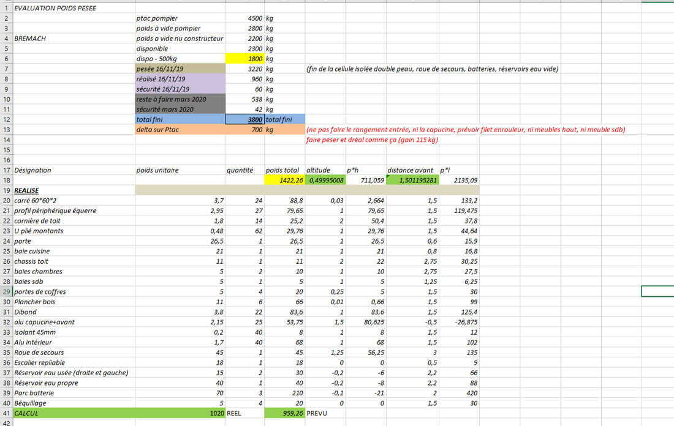
Task: Click the "REEL" label cell
Action: pos(236,413)
